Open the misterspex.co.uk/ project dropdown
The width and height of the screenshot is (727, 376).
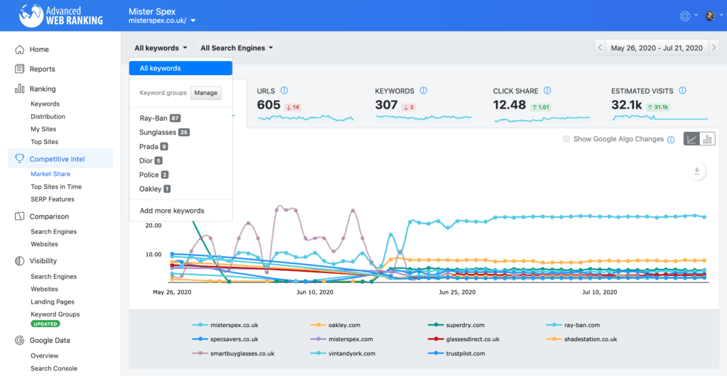pos(163,21)
